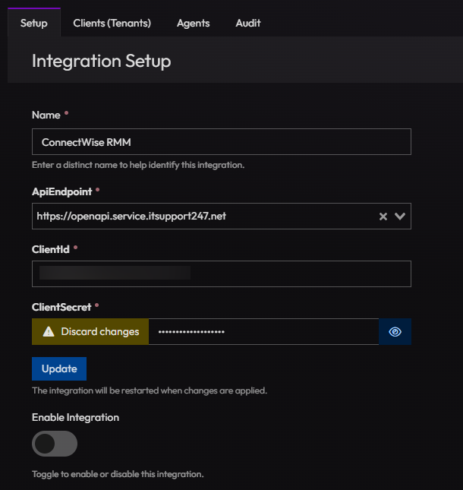The image size is (463, 490).
Task: Click into the ClientId input field
Action: point(222,273)
